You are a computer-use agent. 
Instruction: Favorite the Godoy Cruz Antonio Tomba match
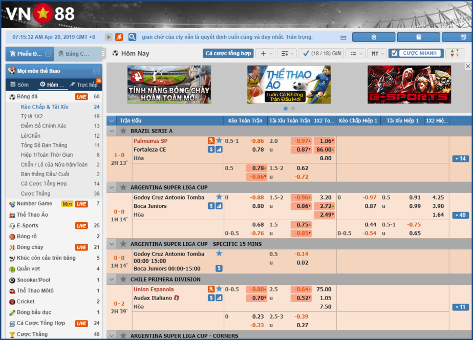(x=219, y=197)
